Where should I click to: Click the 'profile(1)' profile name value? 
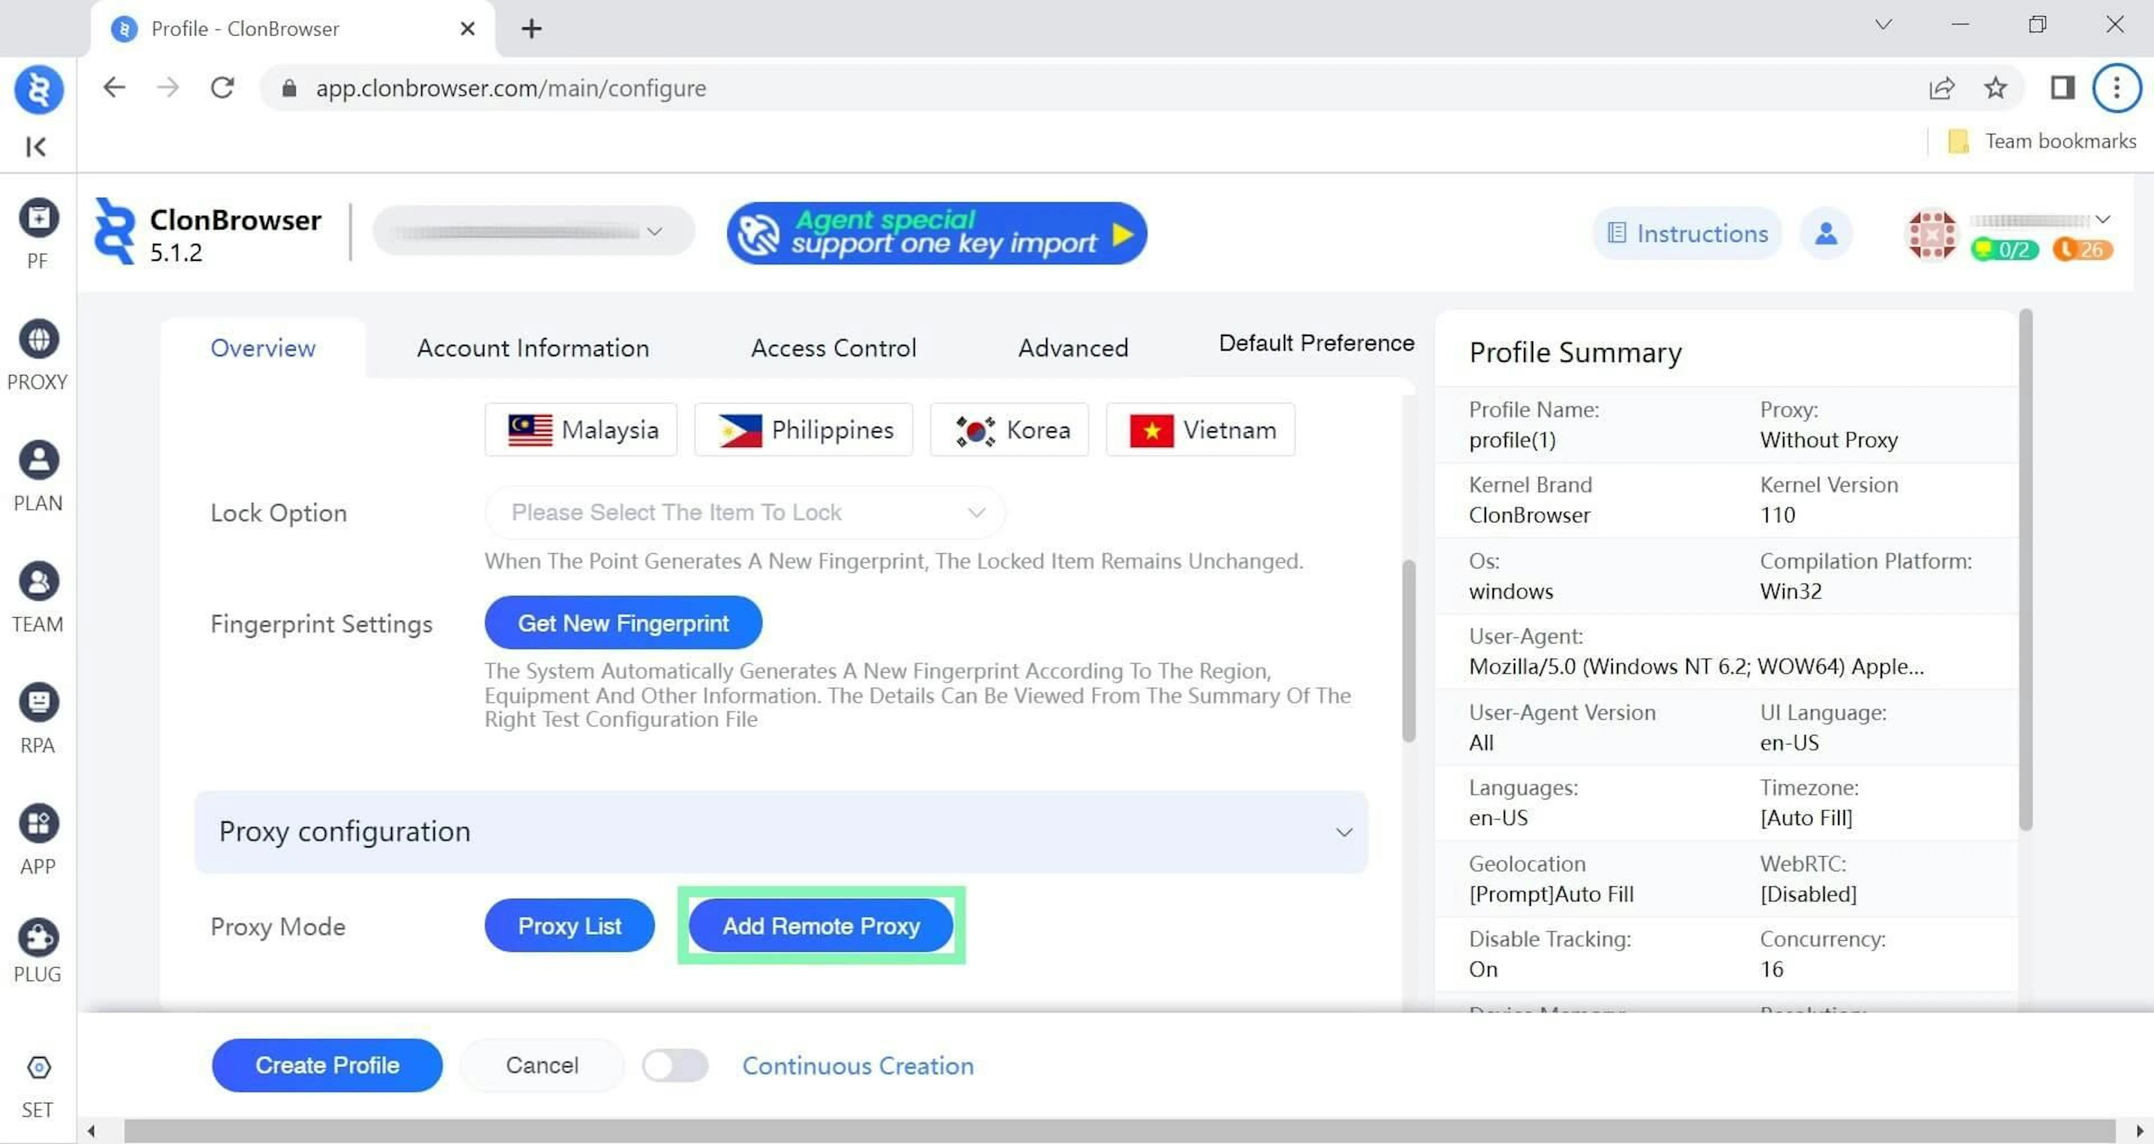tap(1512, 441)
